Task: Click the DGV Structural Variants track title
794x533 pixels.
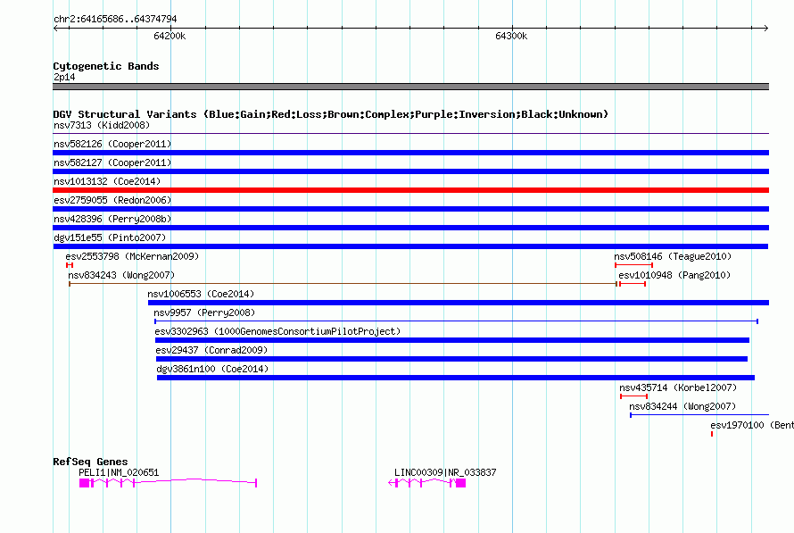Action: click(x=331, y=114)
